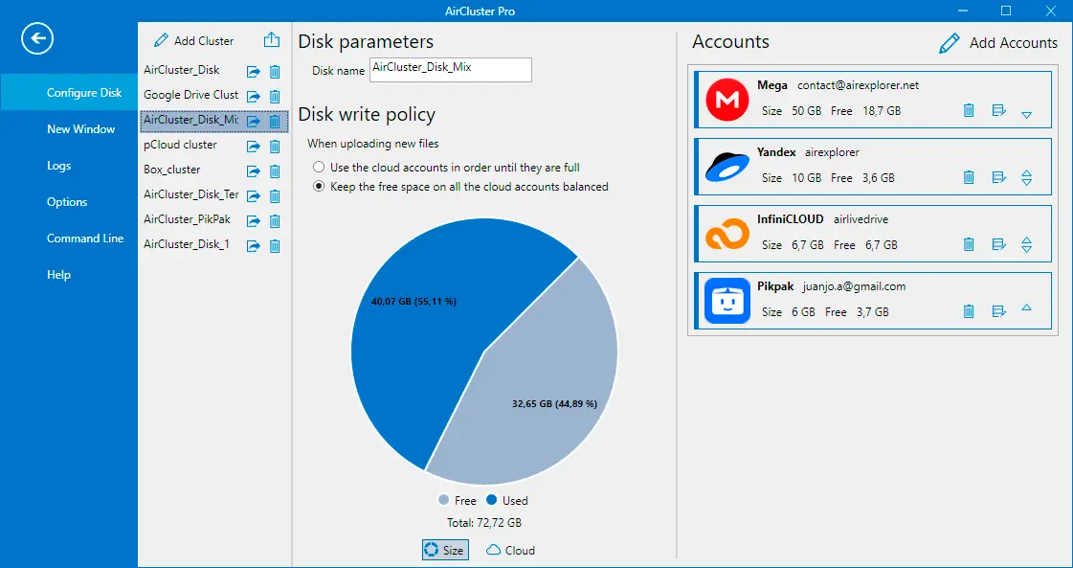Open AirCluster_Disk_1 via arrow icon
The width and height of the screenshot is (1073, 568).
point(254,245)
